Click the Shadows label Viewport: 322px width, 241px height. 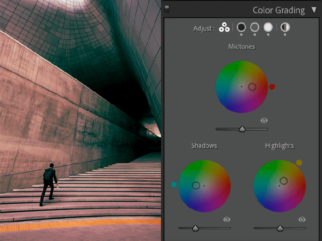tap(204, 146)
